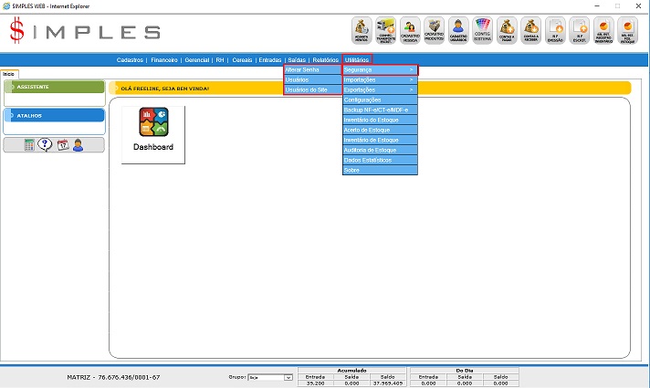Choose Backup NF-e/CT-e/MDF-e menu entry

pyautogui.click(x=380, y=110)
